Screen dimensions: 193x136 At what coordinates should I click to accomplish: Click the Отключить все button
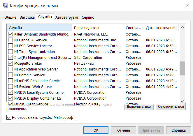[x=171, y=107]
